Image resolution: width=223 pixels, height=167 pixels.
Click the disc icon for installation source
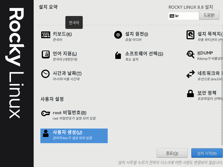pyautogui.click(x=118, y=35)
